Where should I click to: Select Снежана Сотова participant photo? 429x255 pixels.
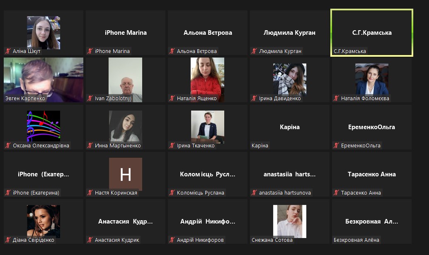290,221
